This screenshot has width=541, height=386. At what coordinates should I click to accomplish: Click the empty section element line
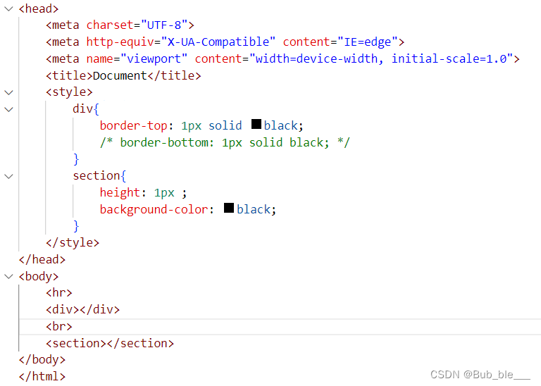tap(110, 343)
